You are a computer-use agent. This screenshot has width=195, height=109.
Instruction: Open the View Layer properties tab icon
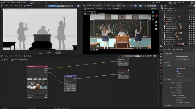pos(161,60)
